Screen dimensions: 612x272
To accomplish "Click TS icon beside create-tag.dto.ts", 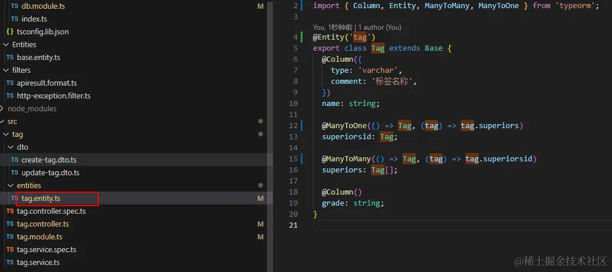I will (x=15, y=160).
